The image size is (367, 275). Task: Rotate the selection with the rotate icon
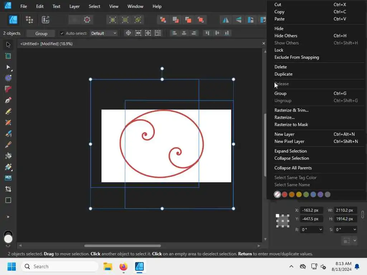(x=251, y=20)
